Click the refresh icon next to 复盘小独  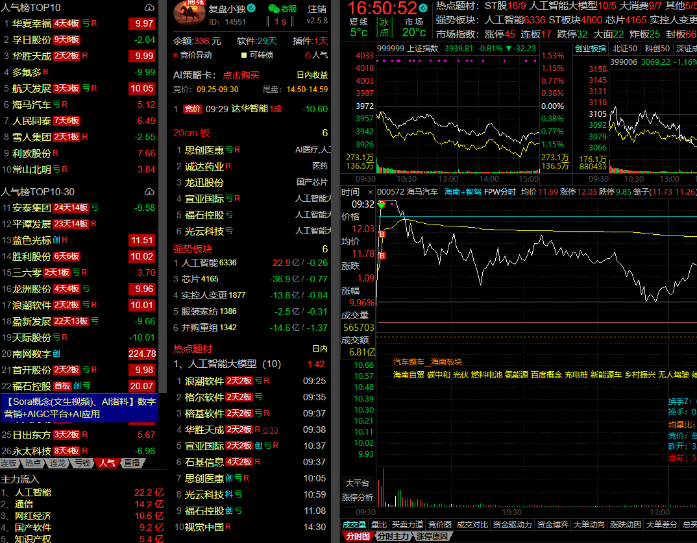point(252,8)
